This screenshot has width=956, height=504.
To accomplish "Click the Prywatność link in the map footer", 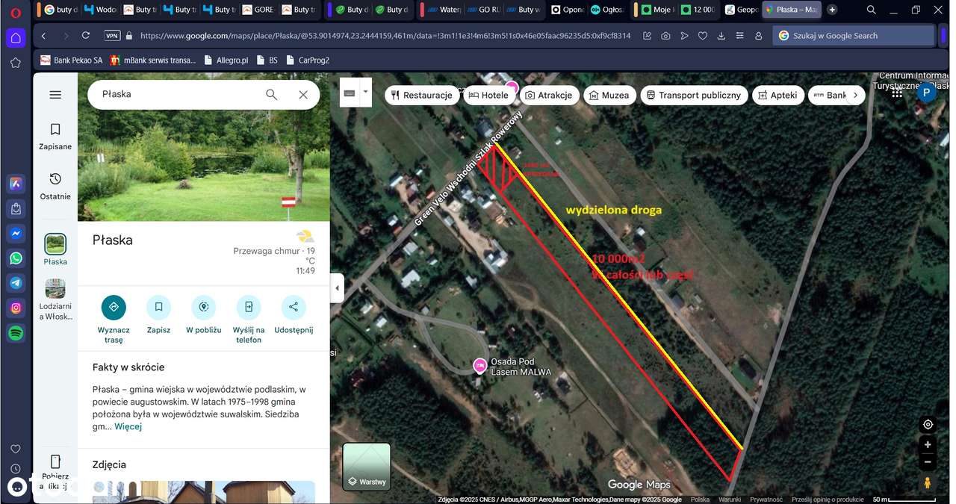I will click(x=766, y=500).
